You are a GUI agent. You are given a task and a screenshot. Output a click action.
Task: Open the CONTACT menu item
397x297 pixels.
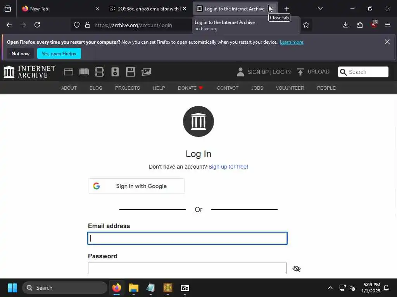(x=227, y=88)
